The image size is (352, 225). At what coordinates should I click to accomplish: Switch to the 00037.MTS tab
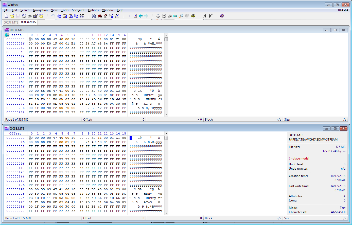11,22
